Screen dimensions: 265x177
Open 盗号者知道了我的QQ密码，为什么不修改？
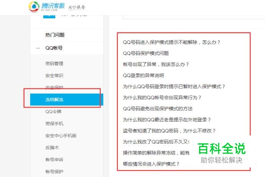pyautogui.click(x=169, y=131)
